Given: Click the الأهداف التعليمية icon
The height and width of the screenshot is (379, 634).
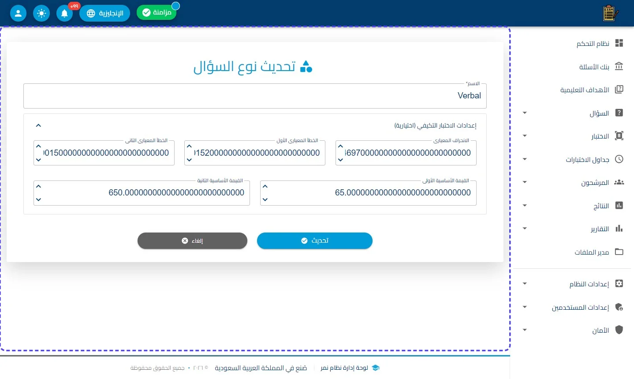Looking at the screenshot, I should pyautogui.click(x=619, y=90).
